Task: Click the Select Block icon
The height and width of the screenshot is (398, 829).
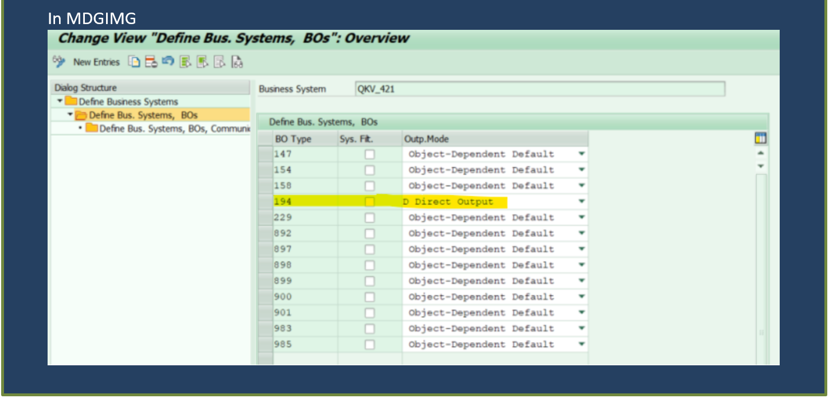Action: pos(202,61)
